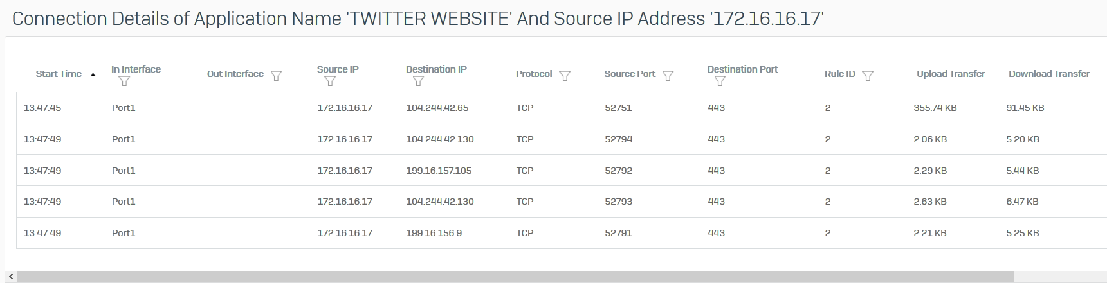Toggle sort arrow beside Start Time
The image size is (1107, 283).
[x=93, y=75]
